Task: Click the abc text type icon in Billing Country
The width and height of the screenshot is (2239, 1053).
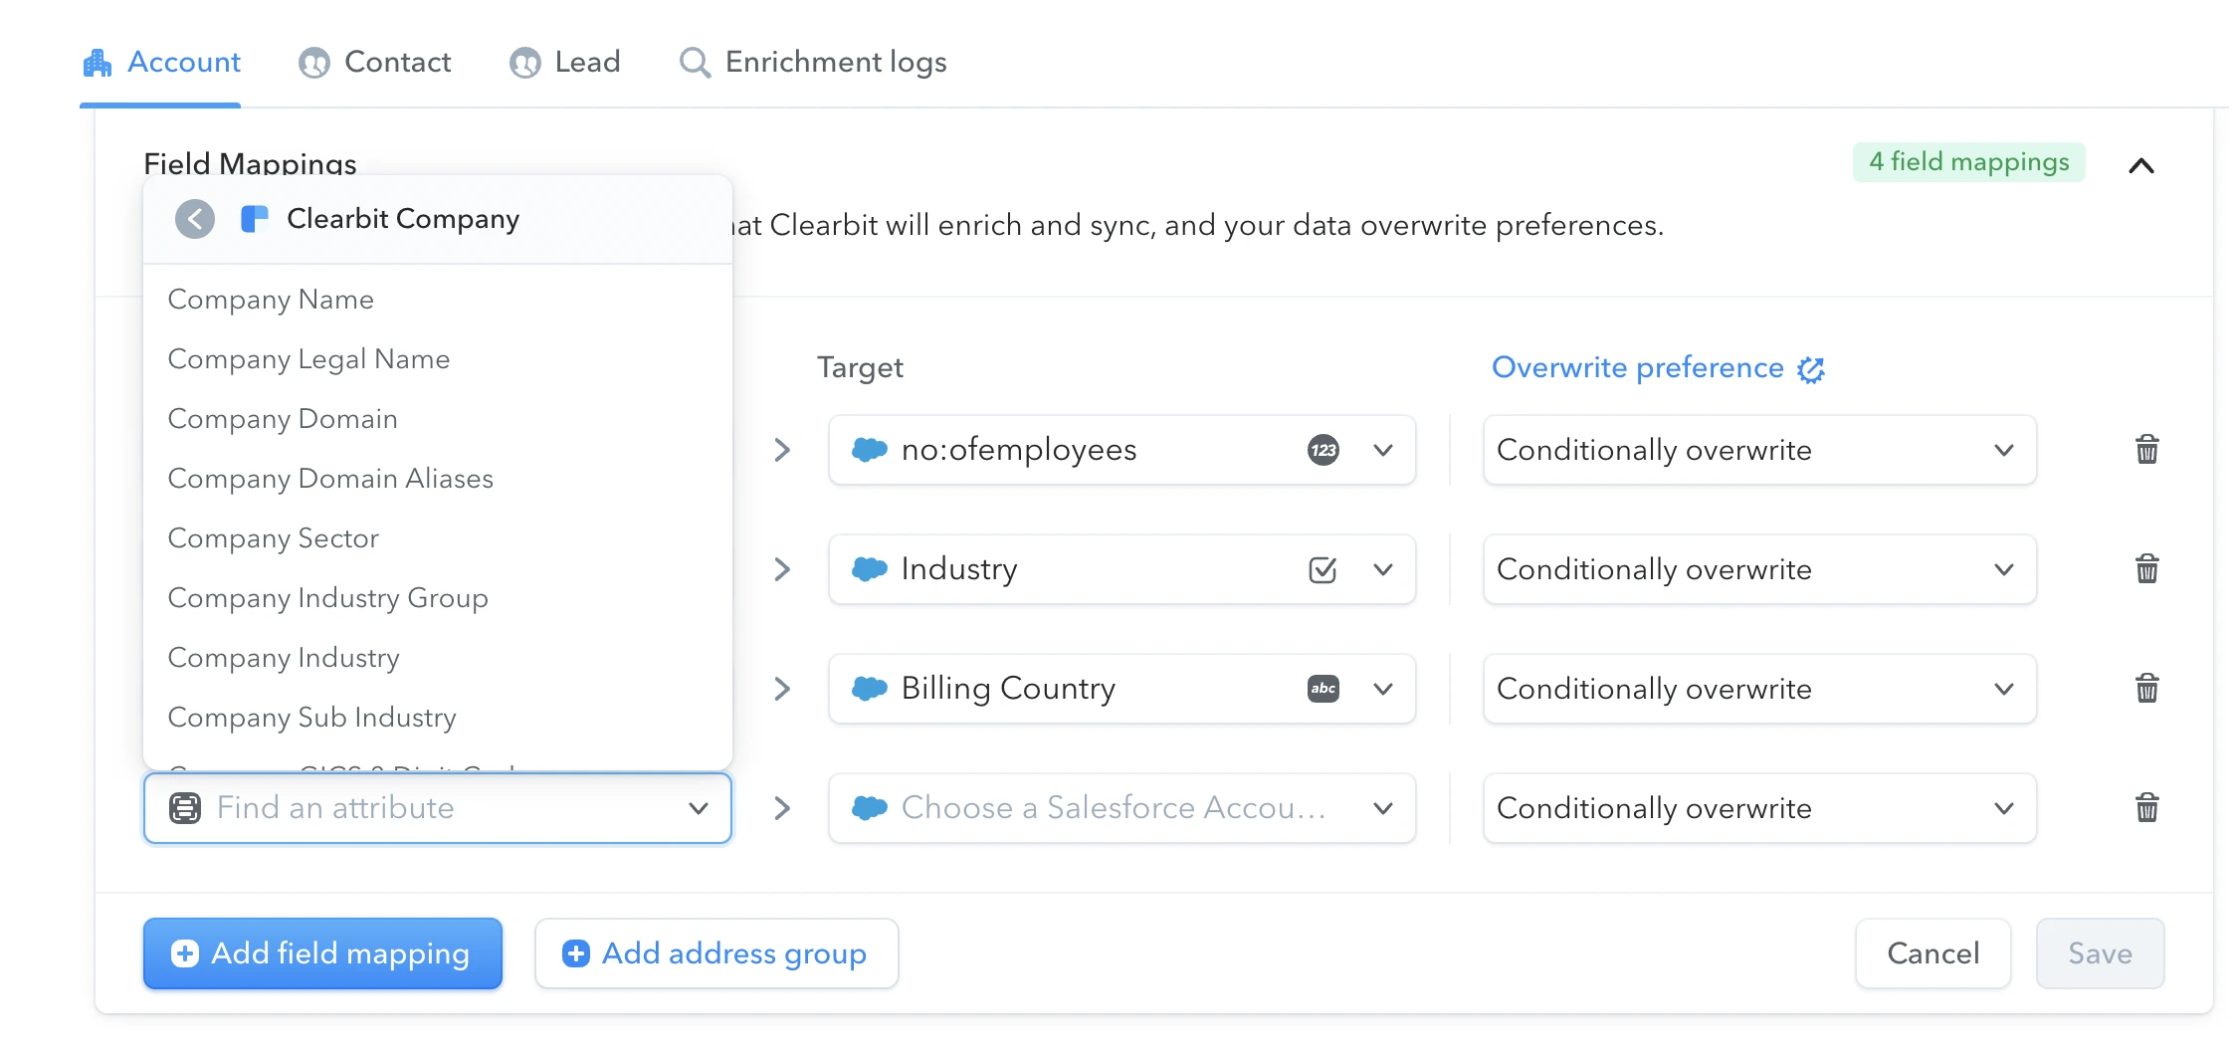Action: coord(1323,689)
